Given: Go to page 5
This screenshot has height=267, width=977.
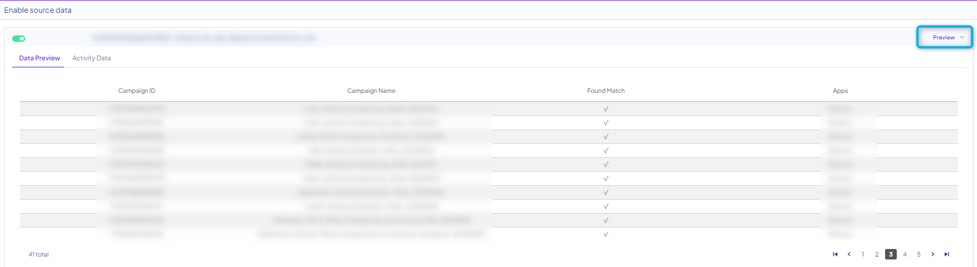Looking at the screenshot, I should pyautogui.click(x=919, y=254).
